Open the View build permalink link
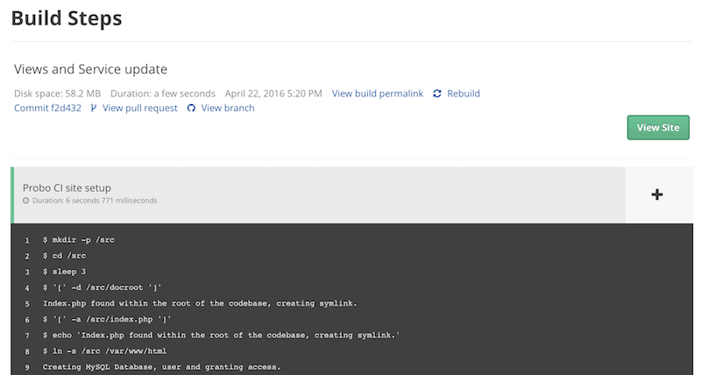Image resolution: width=701 pixels, height=375 pixels. [x=377, y=94]
